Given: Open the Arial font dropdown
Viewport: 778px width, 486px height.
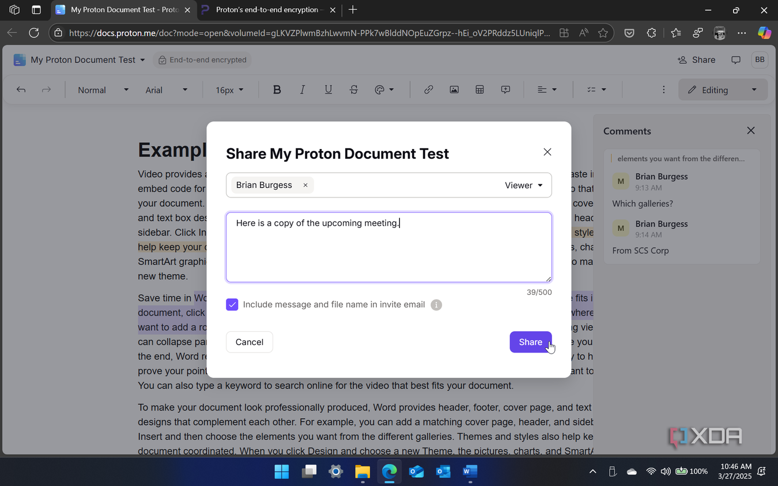Looking at the screenshot, I should click(167, 90).
